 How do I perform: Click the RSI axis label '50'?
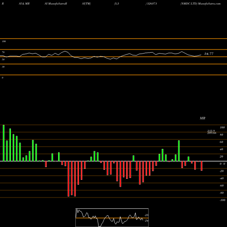tap(3, 59)
